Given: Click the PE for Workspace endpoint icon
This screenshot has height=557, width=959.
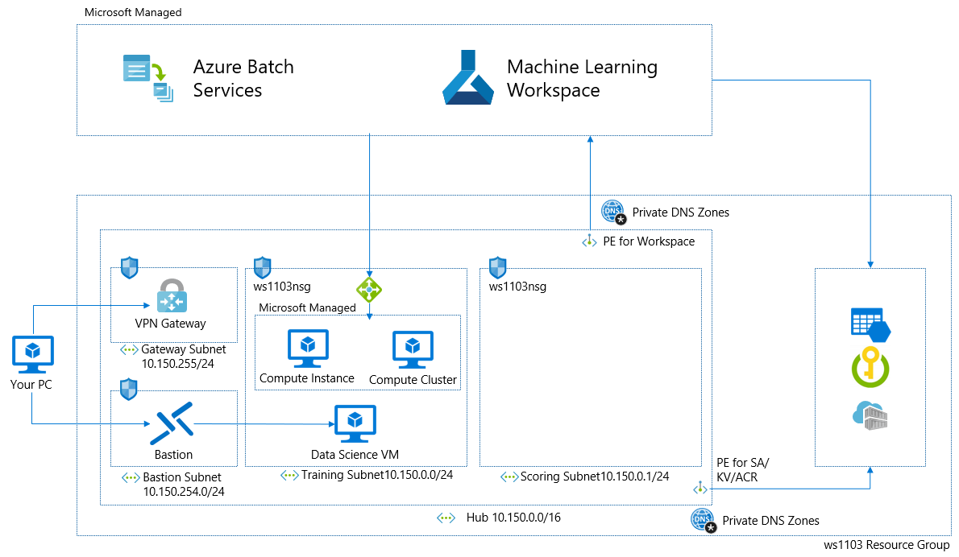Looking at the screenshot, I should (589, 241).
